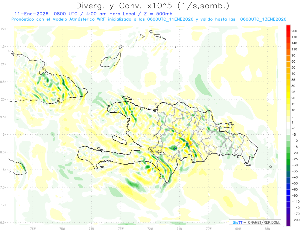Click the 1.5N latitude axis label
The width and height of the screenshot is (300, 232).
3,47
